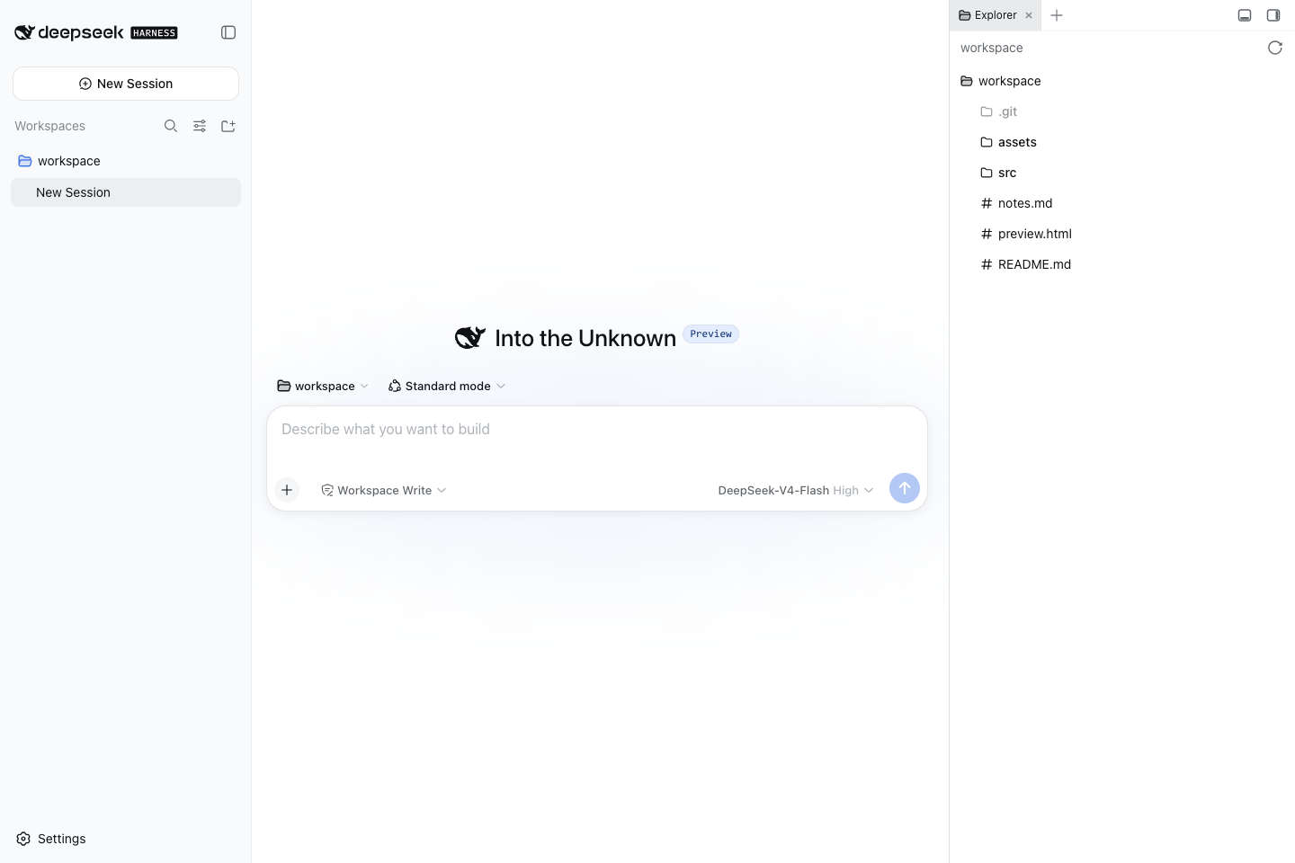Open notes.md in Explorer
Viewport: 1295px width, 863px height.
click(1122, 203)
